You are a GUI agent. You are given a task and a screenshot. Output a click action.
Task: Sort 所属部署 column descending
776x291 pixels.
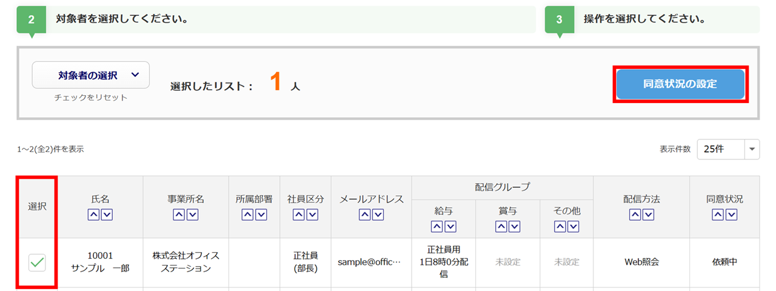(x=261, y=214)
